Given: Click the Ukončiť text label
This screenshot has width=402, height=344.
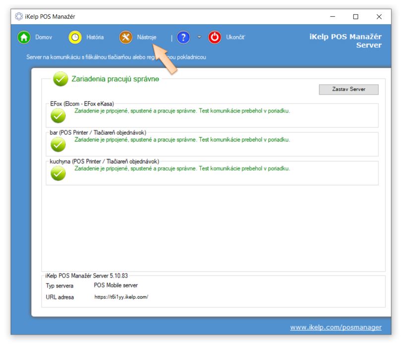Looking at the screenshot, I should pyautogui.click(x=236, y=38).
